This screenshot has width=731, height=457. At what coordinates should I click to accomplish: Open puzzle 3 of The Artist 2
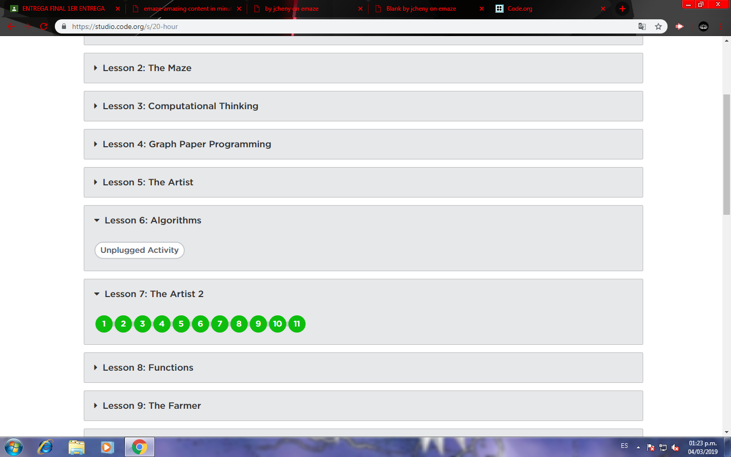coord(143,324)
